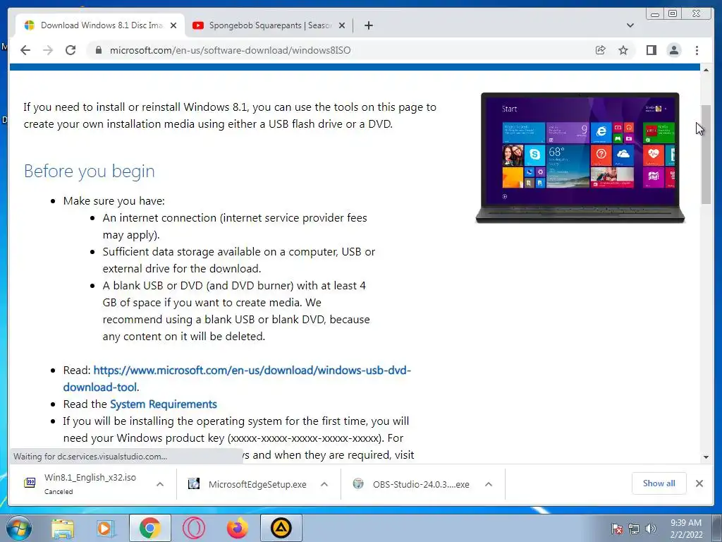Switch to the Spongebob Squarepants YouTube tab
This screenshot has height=542, width=722.
tap(270, 25)
